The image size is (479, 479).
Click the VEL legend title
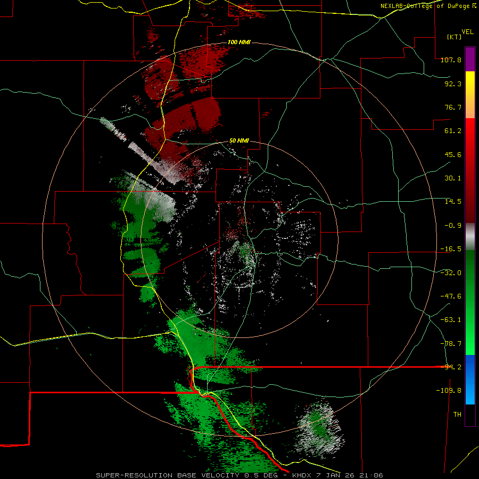pos(467,32)
